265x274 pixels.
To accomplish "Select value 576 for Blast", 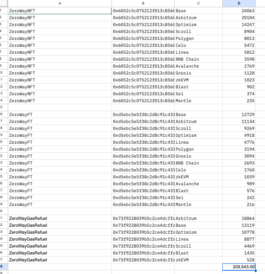I will pyautogui.click(x=239, y=191).
